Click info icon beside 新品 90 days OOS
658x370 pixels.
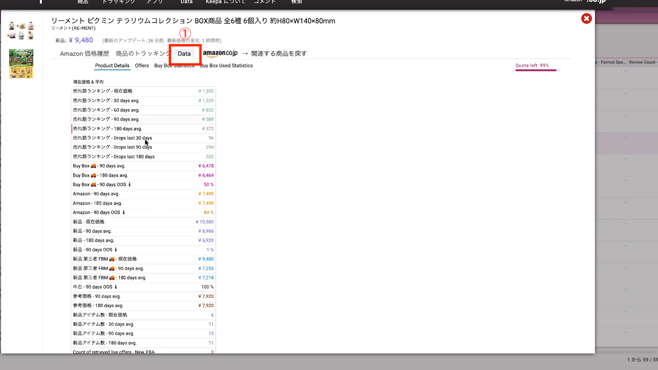pos(116,250)
